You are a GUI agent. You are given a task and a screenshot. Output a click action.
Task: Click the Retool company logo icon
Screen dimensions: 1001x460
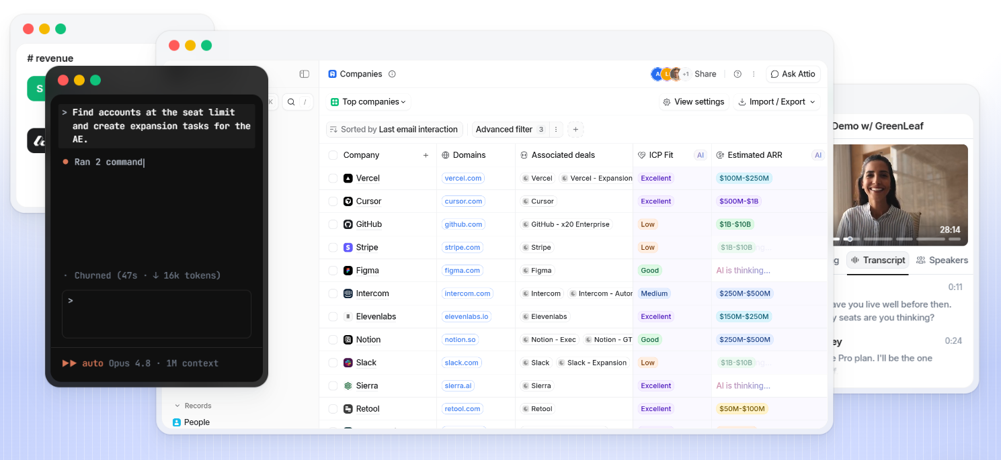348,409
